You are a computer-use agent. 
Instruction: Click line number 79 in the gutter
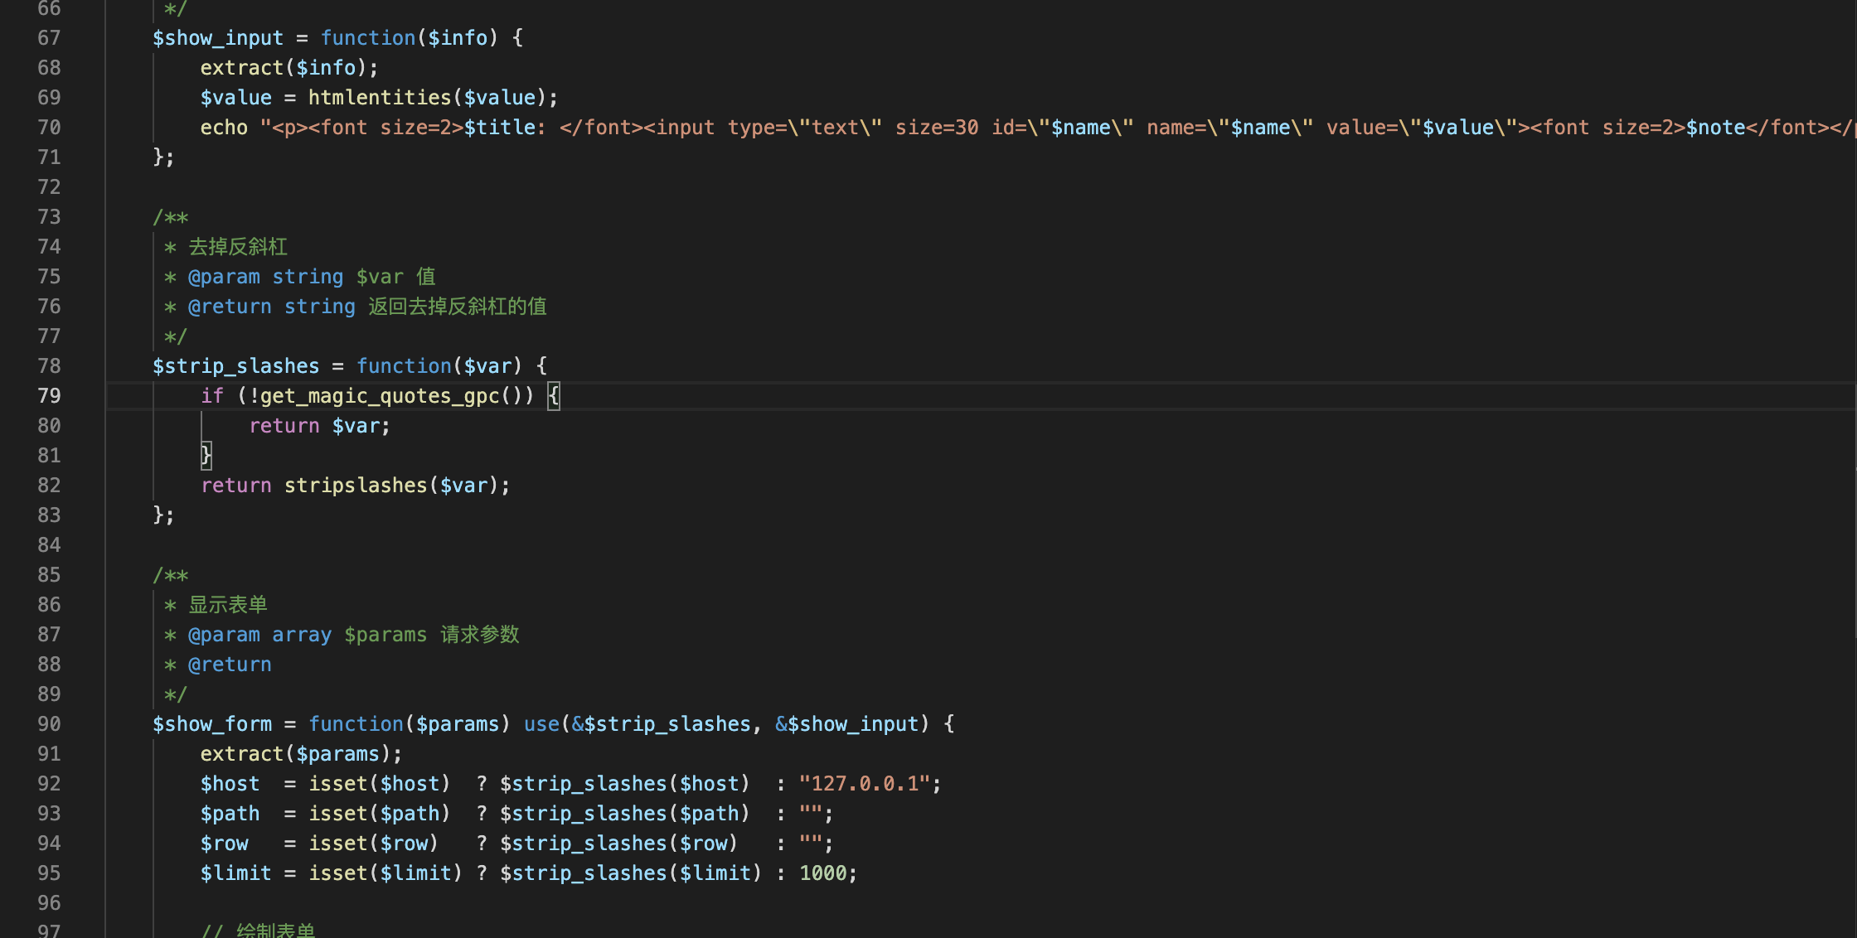49,396
